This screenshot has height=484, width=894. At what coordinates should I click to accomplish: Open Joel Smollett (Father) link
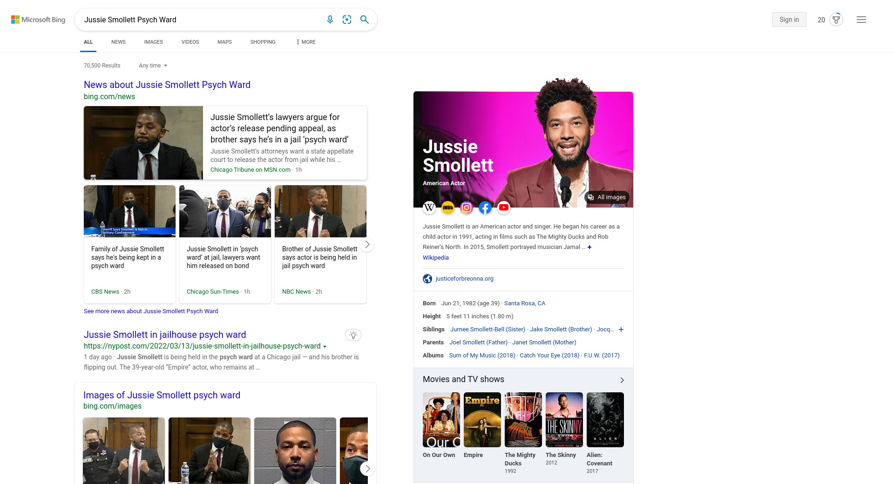[478, 343]
